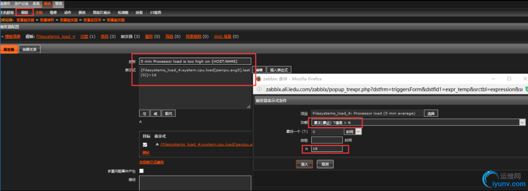This screenshot has width=528, height=191.
Task: Open the 简报片展示 submenu item
Action: click(x=102, y=12)
